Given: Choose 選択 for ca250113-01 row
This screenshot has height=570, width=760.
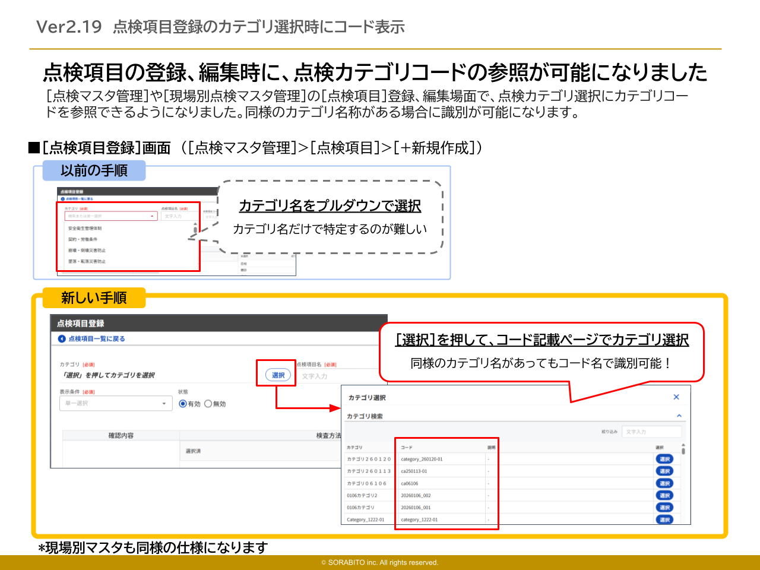Looking at the screenshot, I should 664,471.
